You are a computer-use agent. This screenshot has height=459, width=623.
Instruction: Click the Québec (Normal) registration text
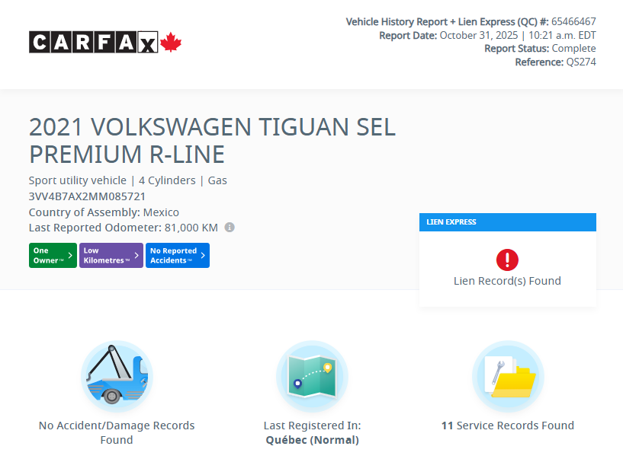pyautogui.click(x=312, y=439)
